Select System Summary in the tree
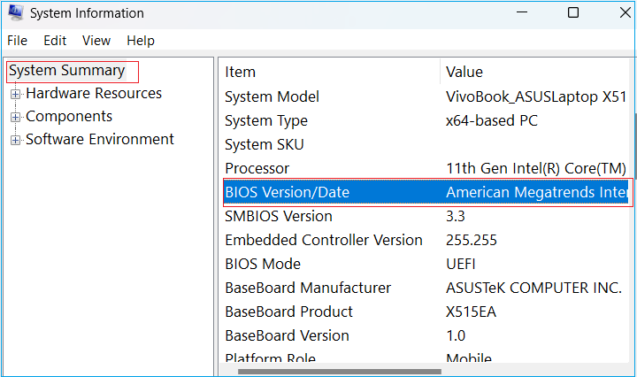The width and height of the screenshot is (637, 377). [x=67, y=71]
